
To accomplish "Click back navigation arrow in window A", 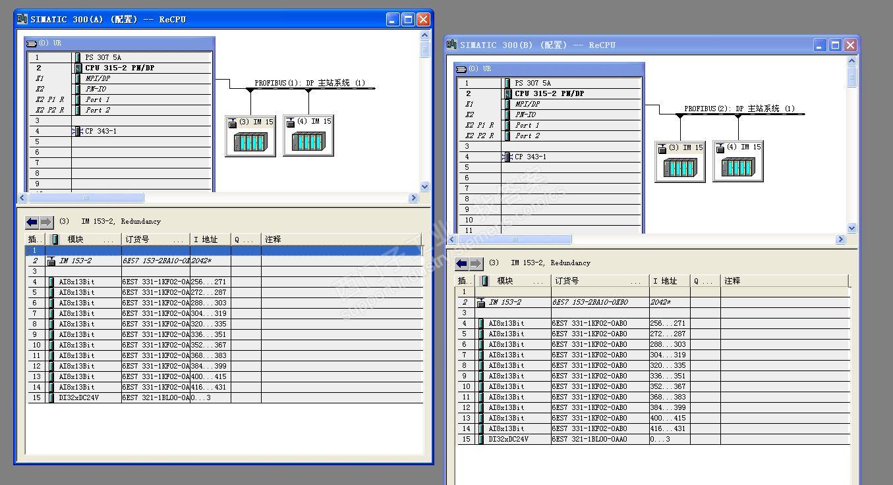I will pyautogui.click(x=32, y=222).
